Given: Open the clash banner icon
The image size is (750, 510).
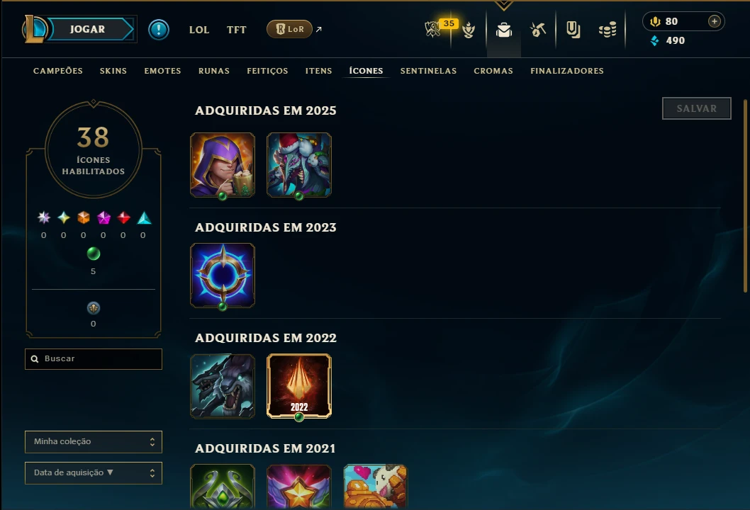Looking at the screenshot, I should (x=573, y=30).
